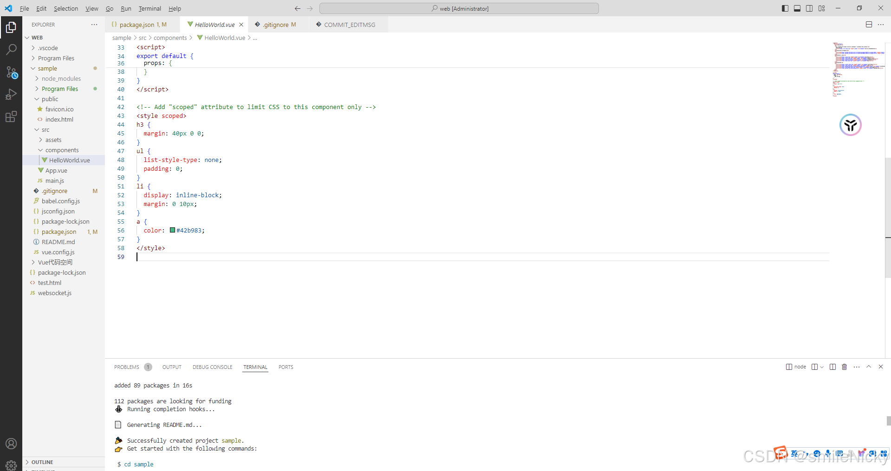Open the Manage gear settings
This screenshot has width=891, height=471.
tap(11, 465)
